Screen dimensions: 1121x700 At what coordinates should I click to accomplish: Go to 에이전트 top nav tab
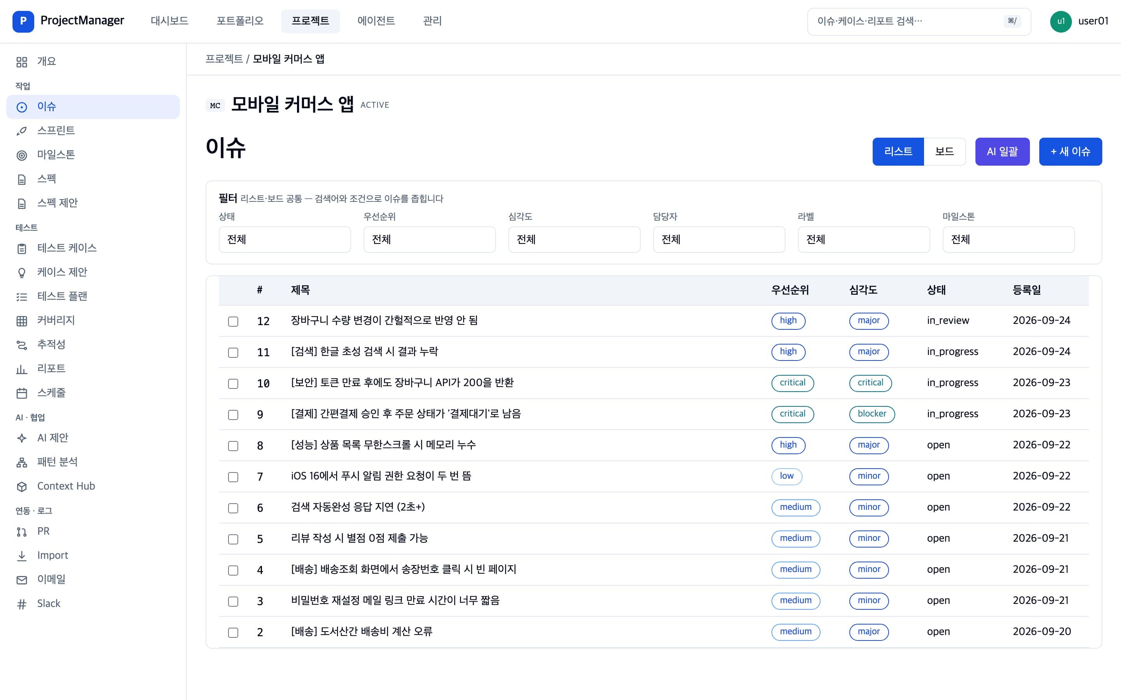pos(376,21)
